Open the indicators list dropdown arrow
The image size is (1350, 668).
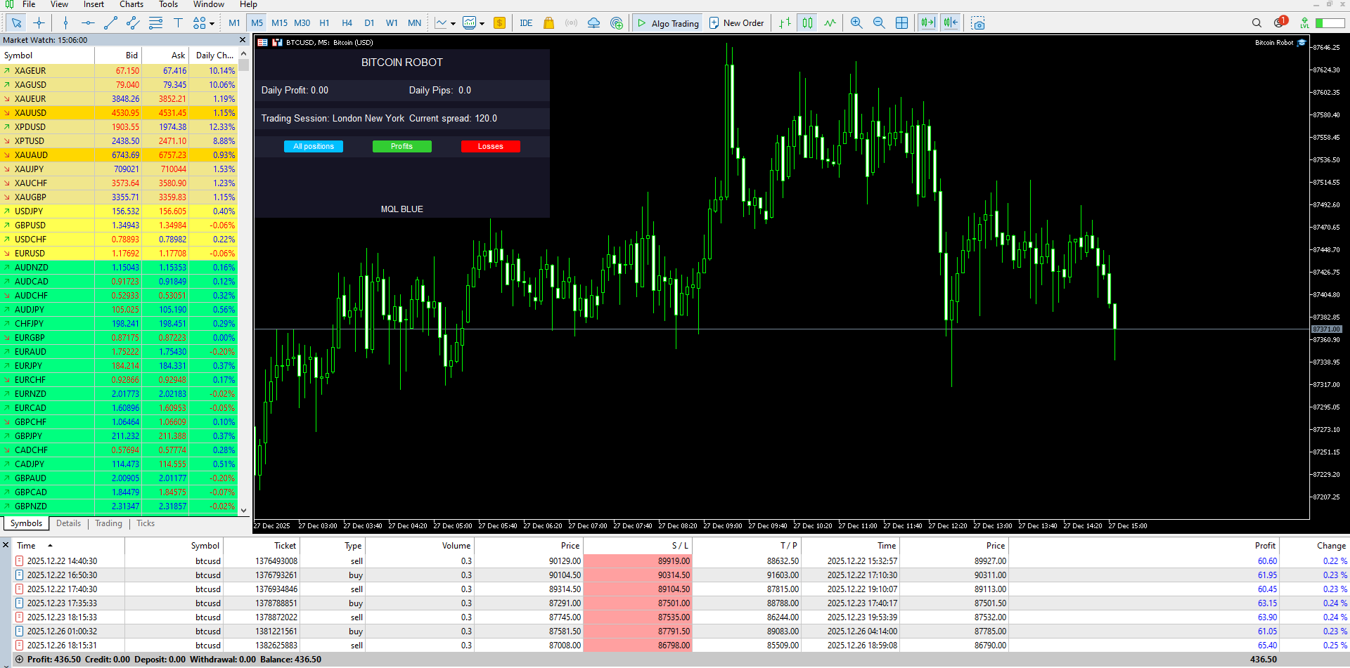(x=482, y=24)
